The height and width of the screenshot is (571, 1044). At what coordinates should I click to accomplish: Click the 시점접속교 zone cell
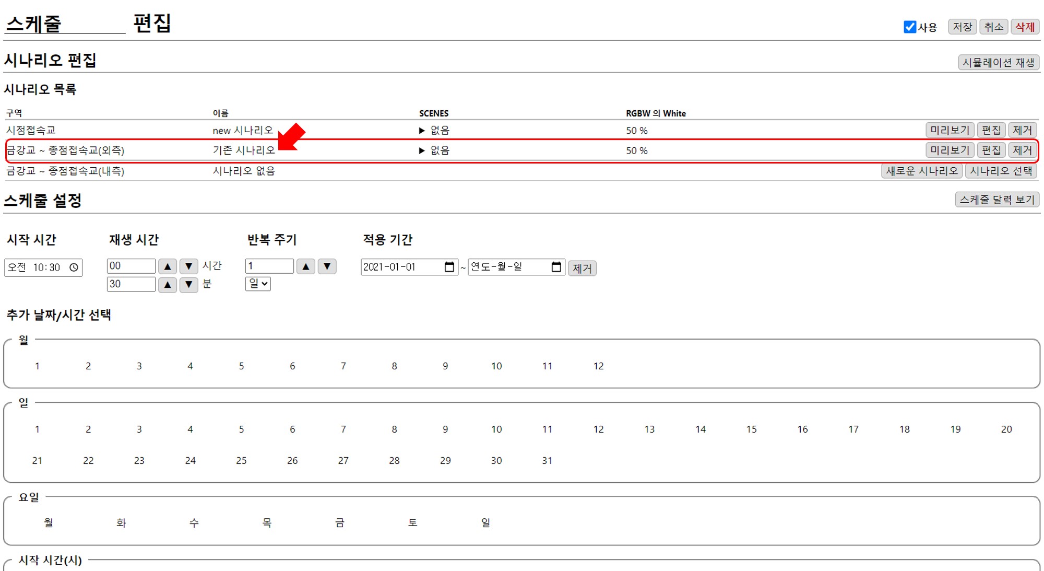click(31, 131)
